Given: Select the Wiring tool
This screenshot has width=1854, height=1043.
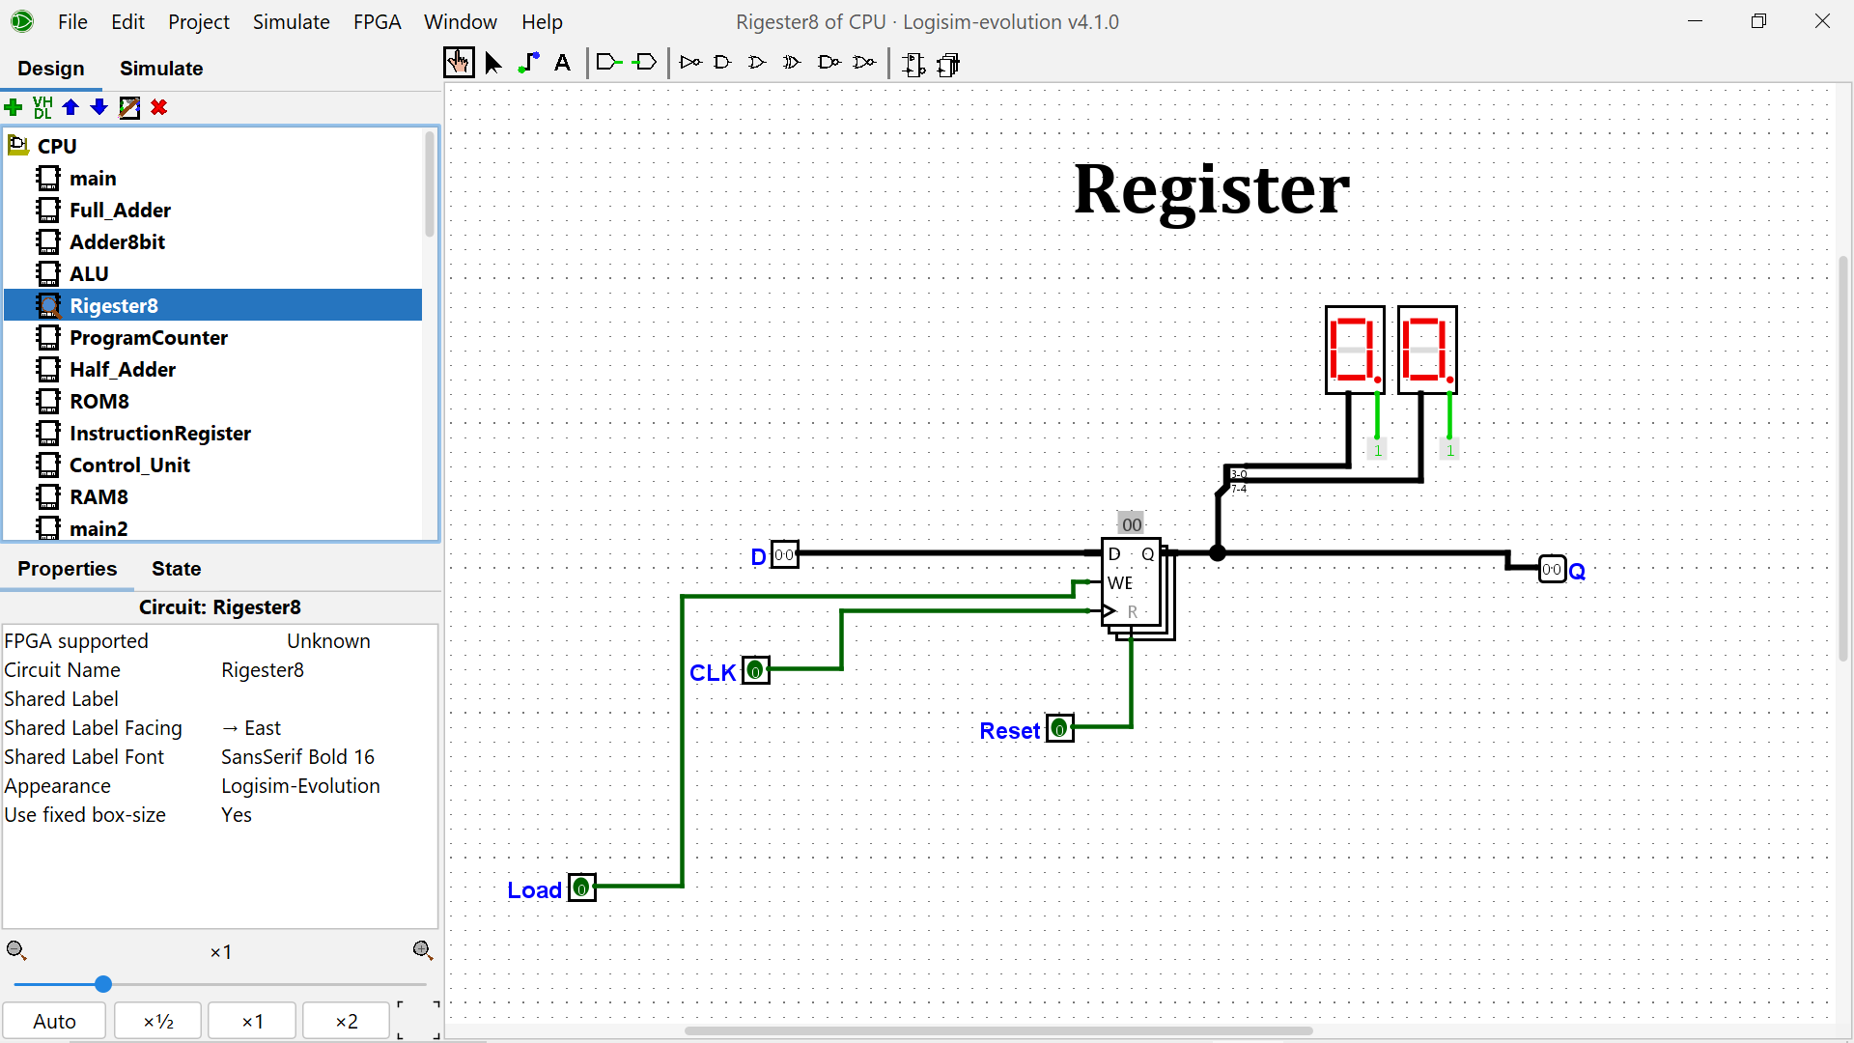Looking at the screenshot, I should [528, 64].
